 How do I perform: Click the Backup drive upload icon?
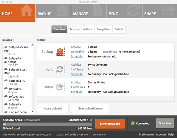pos(60,52)
